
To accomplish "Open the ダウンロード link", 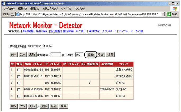I will click(109, 31).
